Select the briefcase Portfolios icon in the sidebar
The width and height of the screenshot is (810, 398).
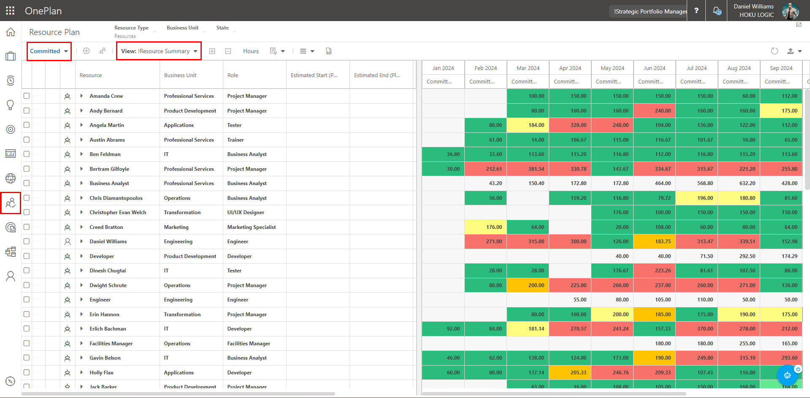(x=10, y=56)
